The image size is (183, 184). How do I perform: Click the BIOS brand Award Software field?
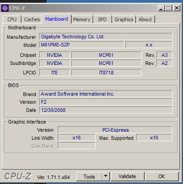(x=106, y=94)
